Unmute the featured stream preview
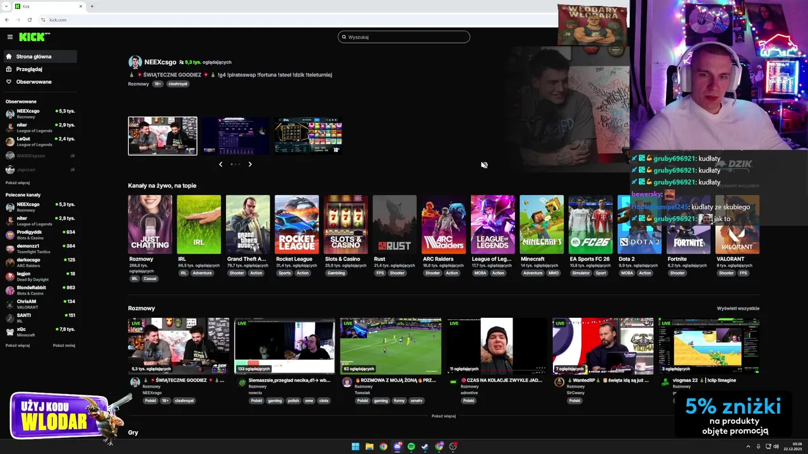This screenshot has width=808, height=454. [x=484, y=165]
